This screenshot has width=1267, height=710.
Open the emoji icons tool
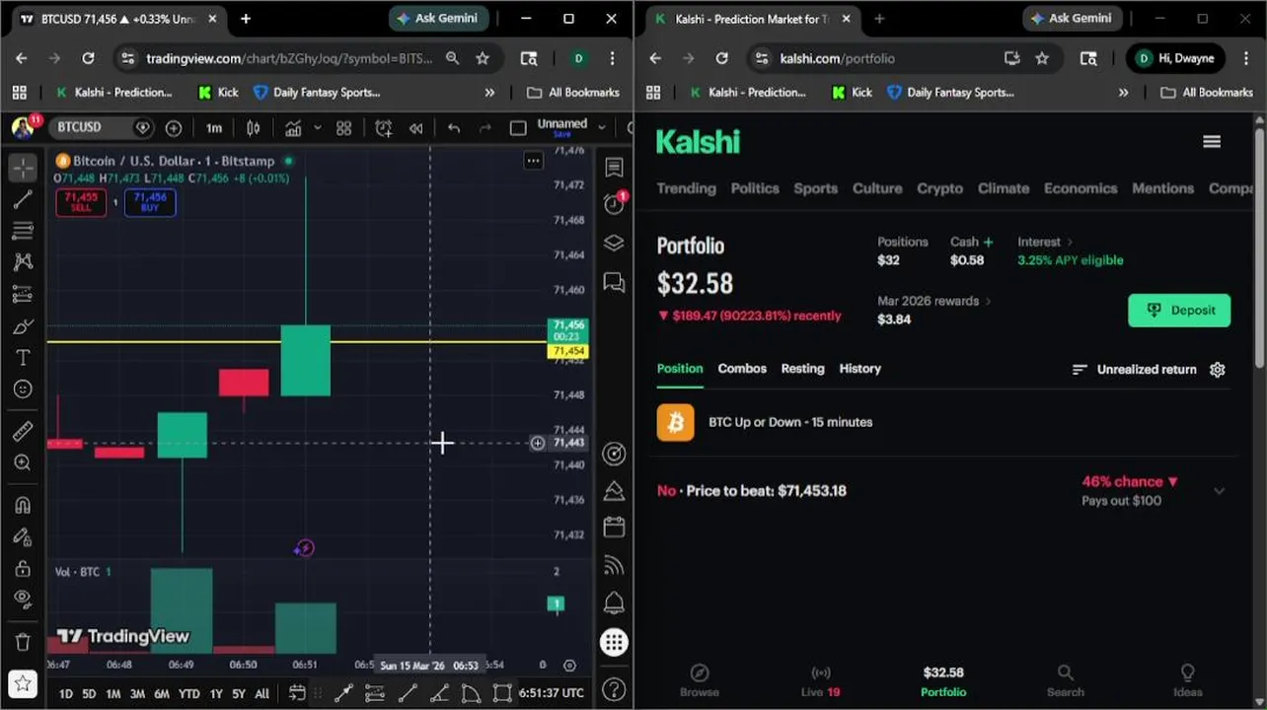click(x=23, y=390)
